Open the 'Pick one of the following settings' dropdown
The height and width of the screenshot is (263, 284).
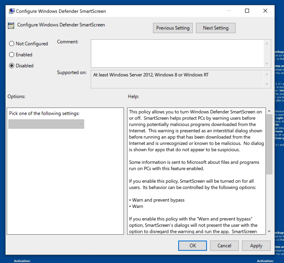click(x=46, y=124)
